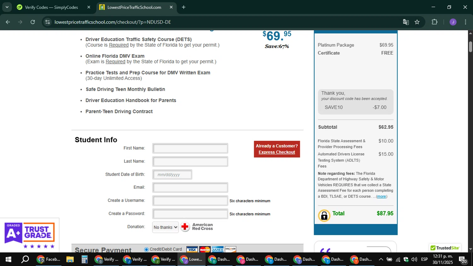Open the translate page icon
This screenshot has height=266, width=473.
pyautogui.click(x=406, y=22)
